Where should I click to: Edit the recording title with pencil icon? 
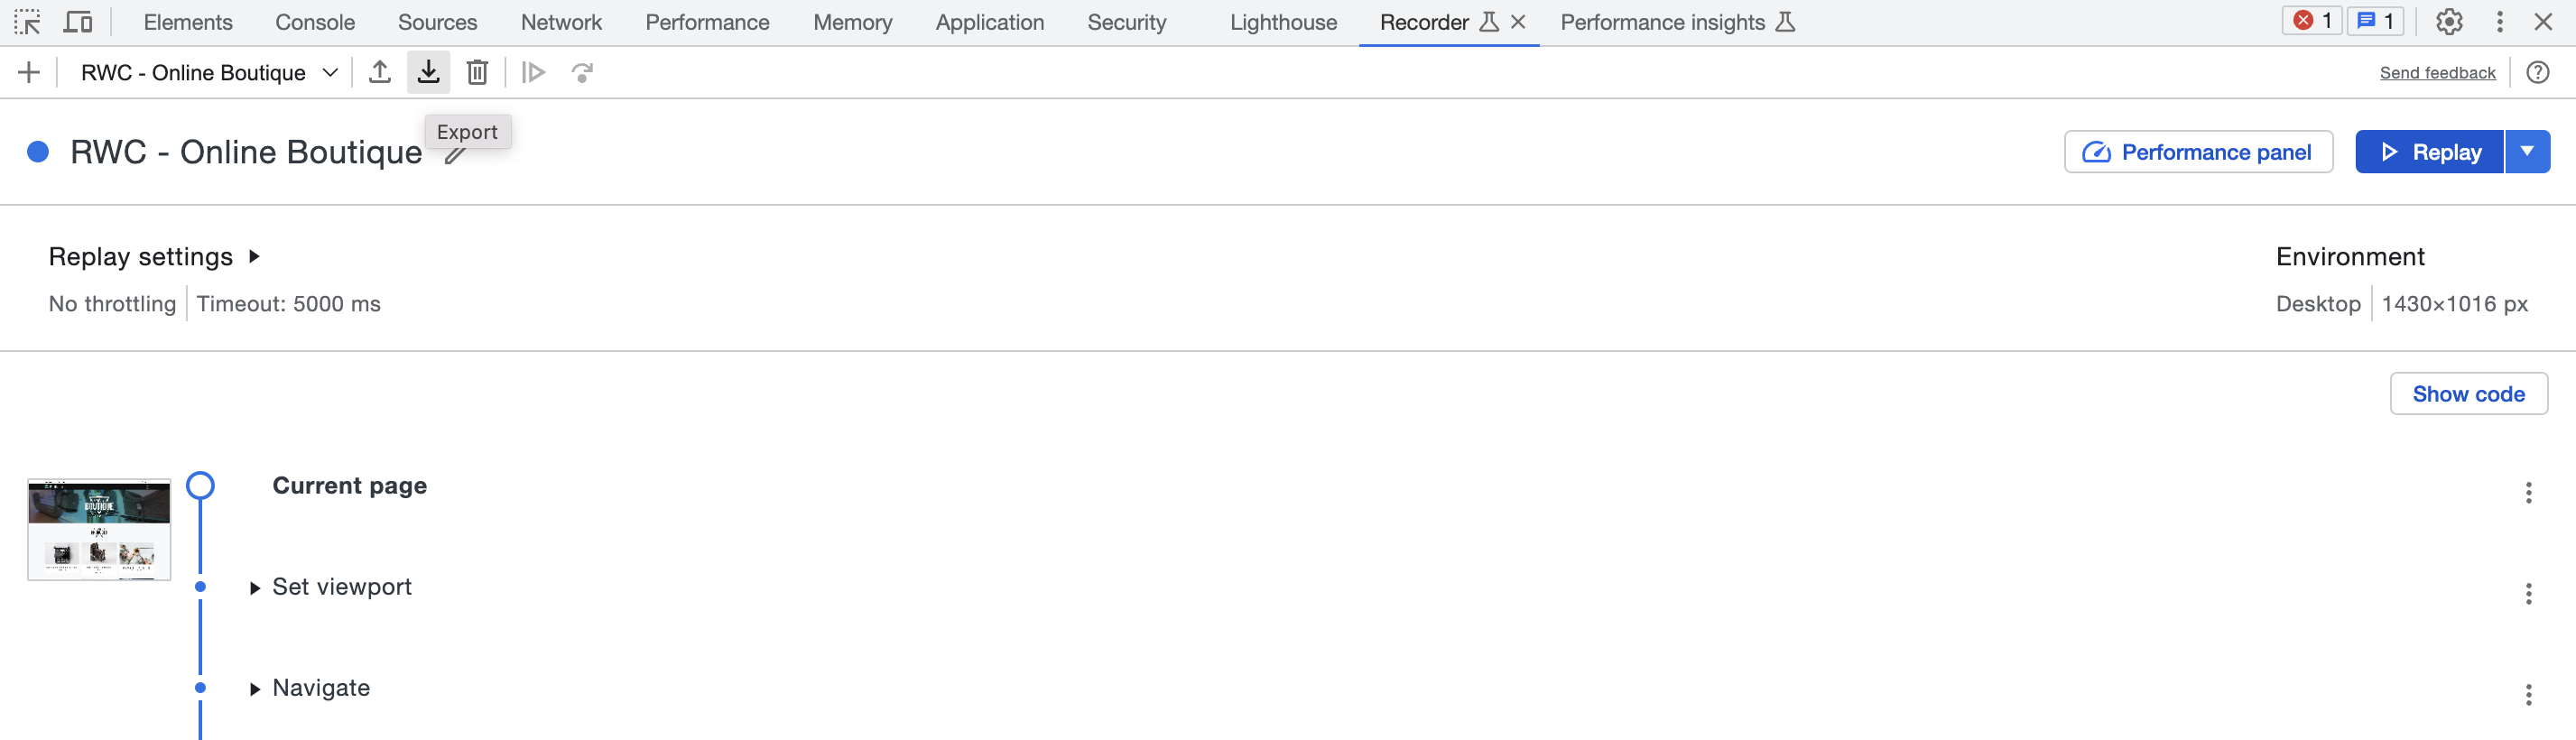(455, 156)
